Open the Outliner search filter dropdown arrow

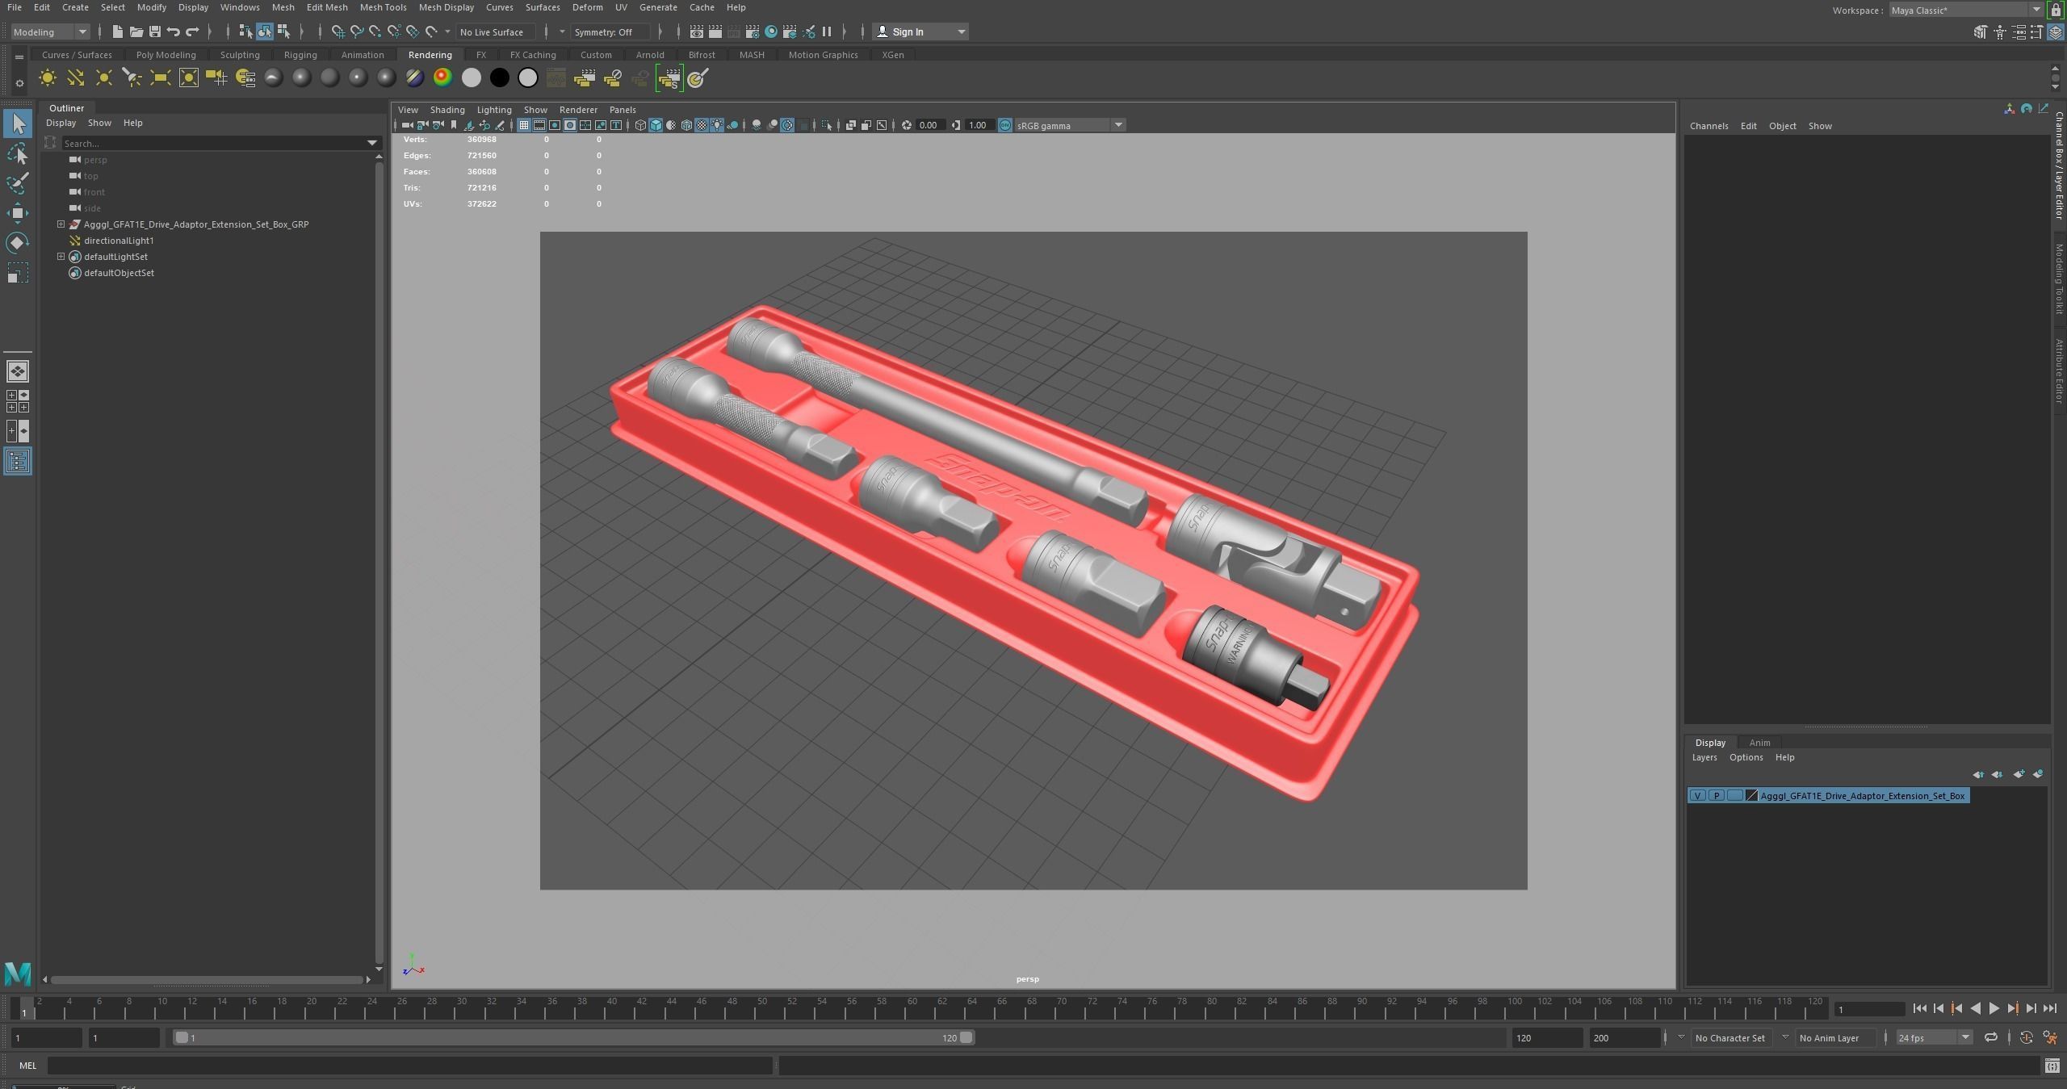[x=372, y=143]
